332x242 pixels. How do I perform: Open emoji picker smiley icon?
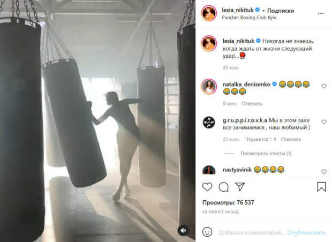click(207, 232)
